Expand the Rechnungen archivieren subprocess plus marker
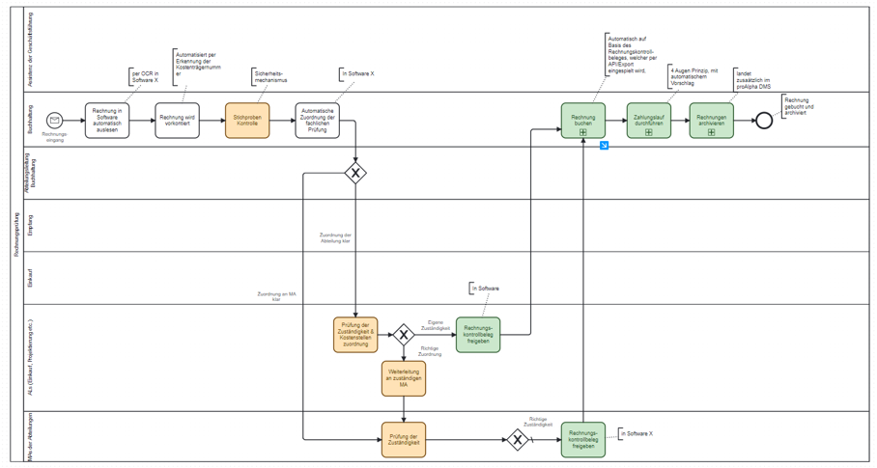The image size is (877, 468). [x=711, y=132]
